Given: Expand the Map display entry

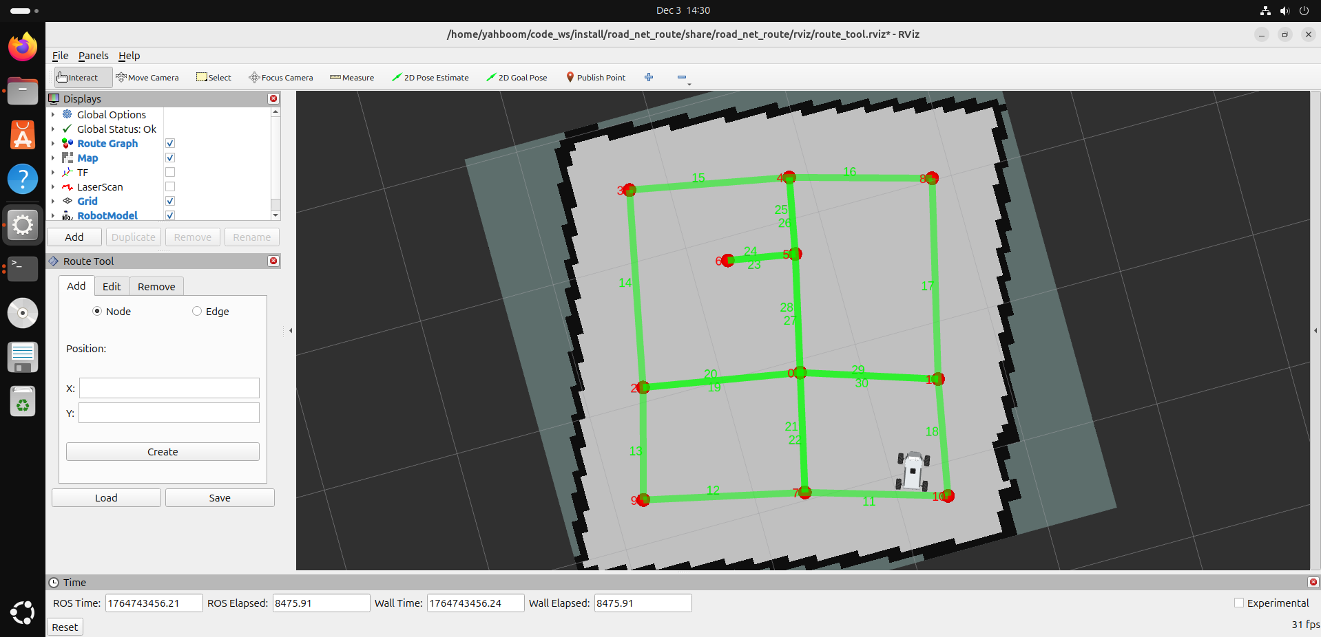Looking at the screenshot, I should (x=53, y=158).
